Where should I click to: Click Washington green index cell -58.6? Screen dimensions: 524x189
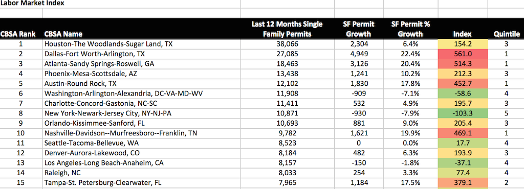(x=463, y=93)
